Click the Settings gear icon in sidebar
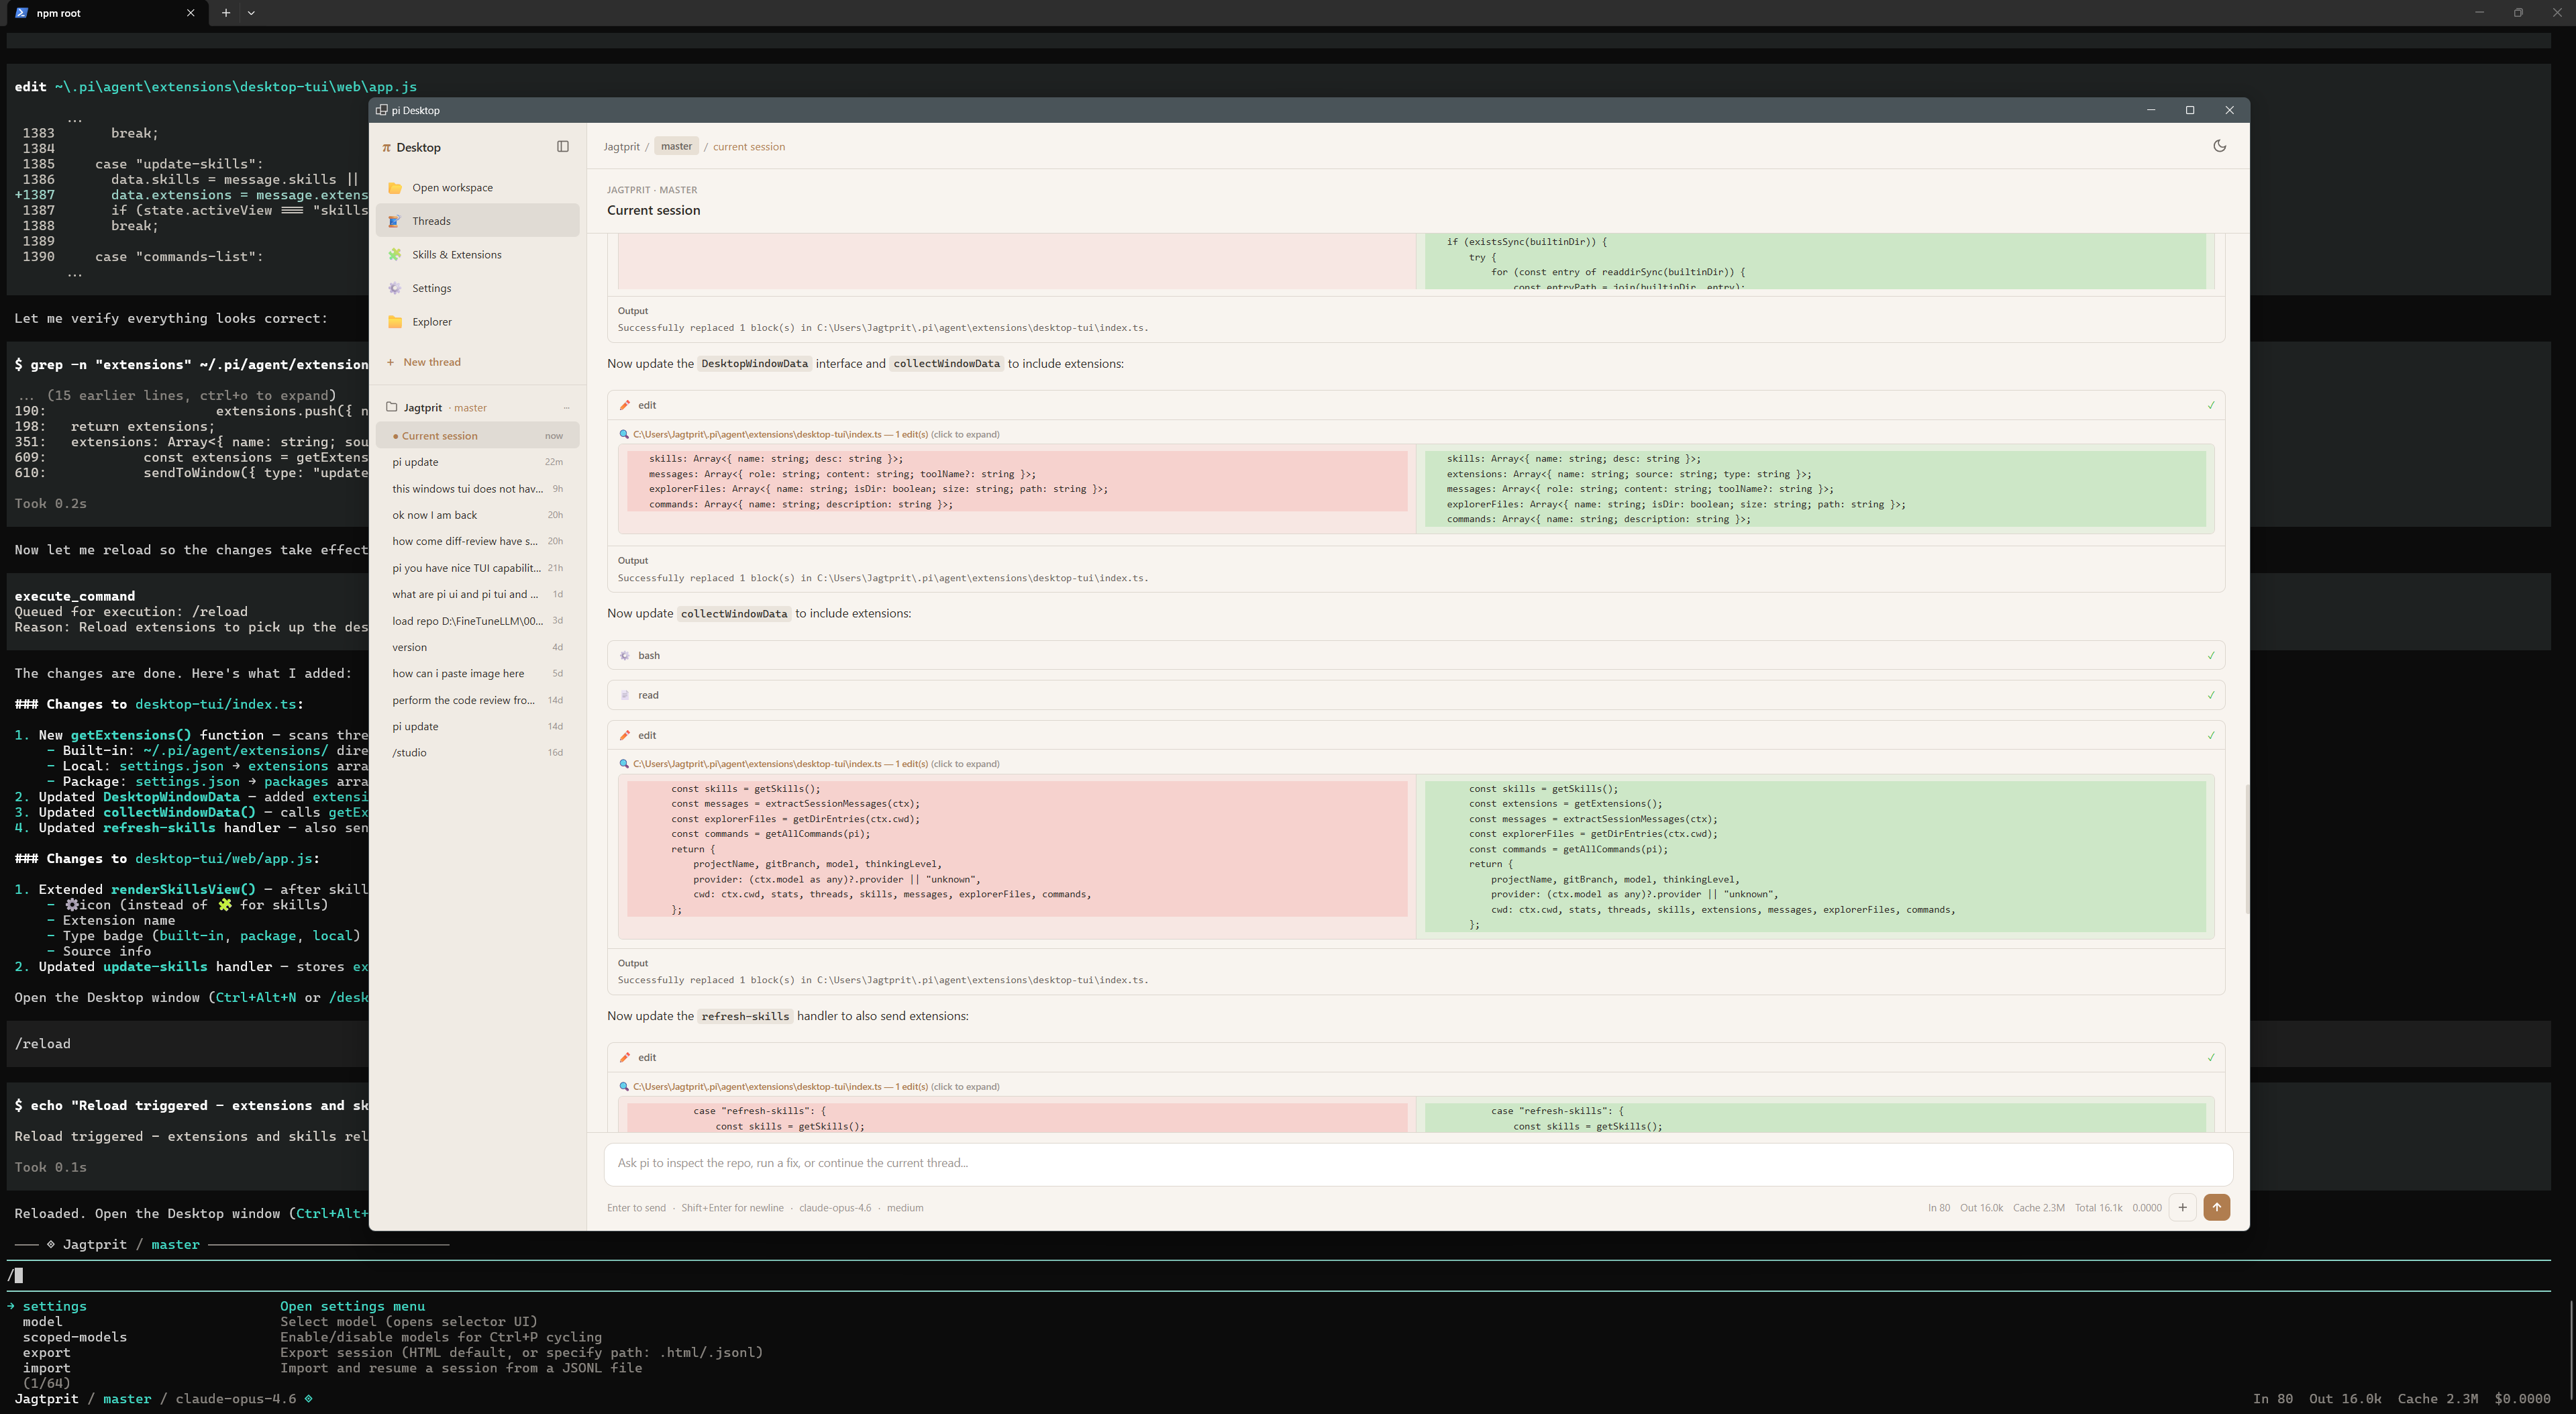The image size is (2576, 1414). [395, 288]
